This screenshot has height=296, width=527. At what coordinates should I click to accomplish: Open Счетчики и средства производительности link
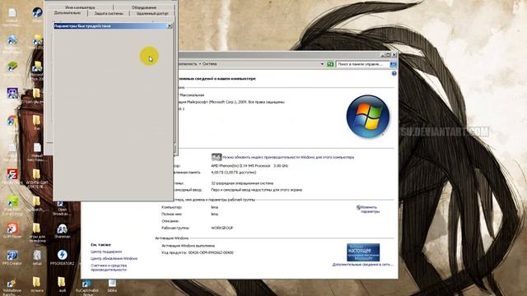point(109,267)
